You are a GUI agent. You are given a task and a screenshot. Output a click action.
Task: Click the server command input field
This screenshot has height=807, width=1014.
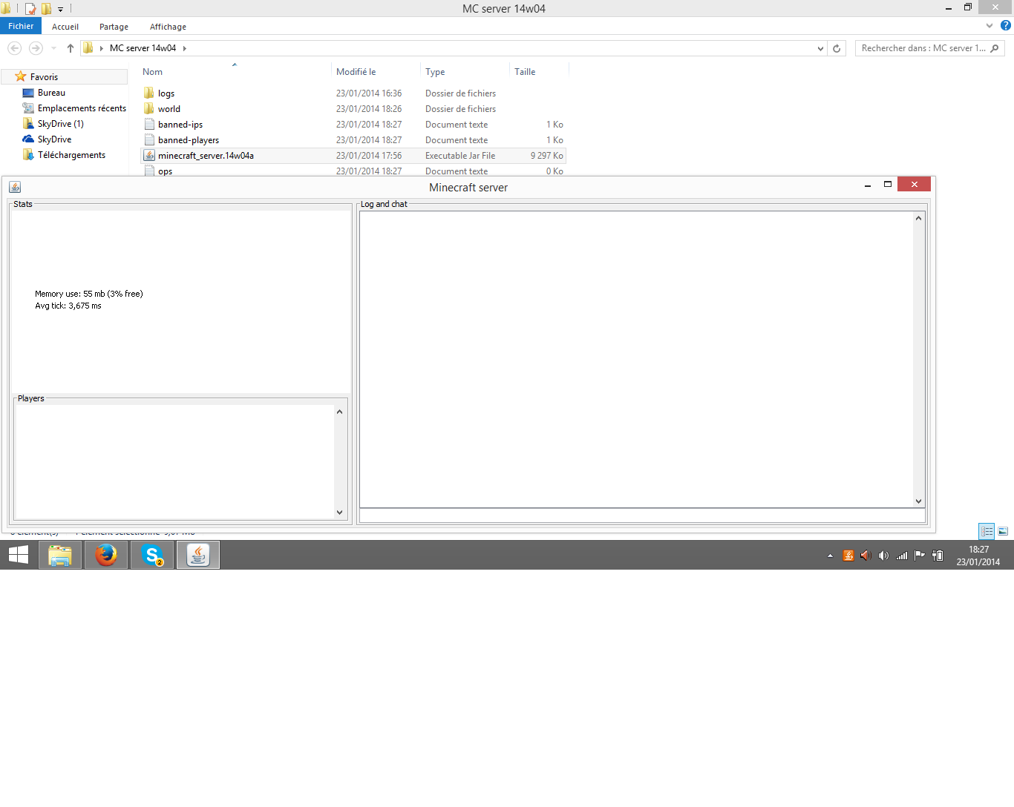coord(642,516)
